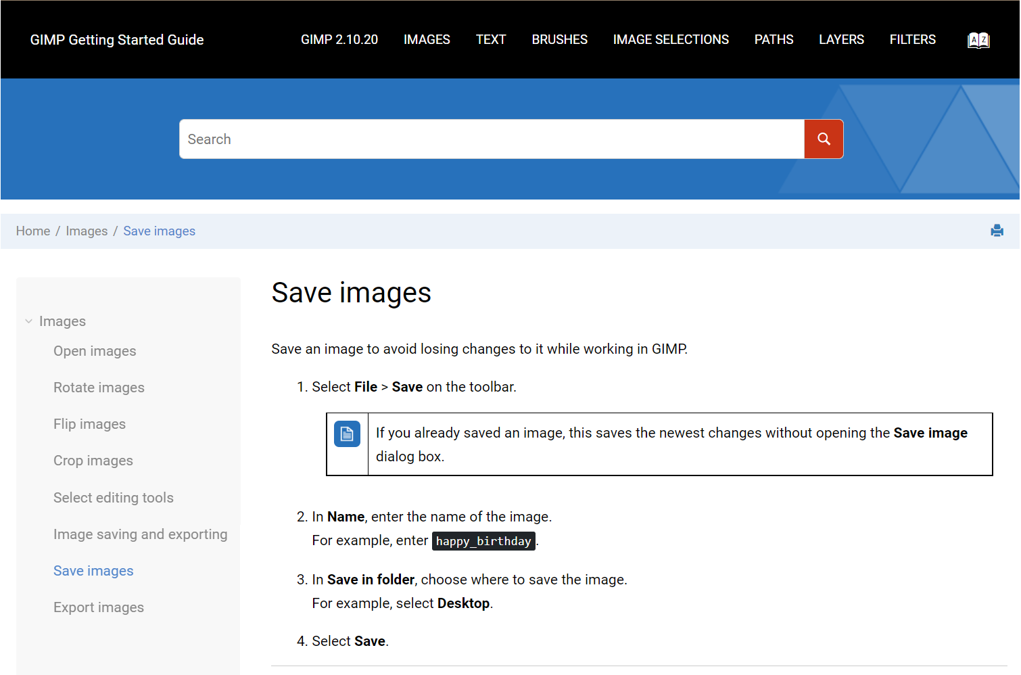Open the GIMP 2.10.20 menu
1021x675 pixels.
[339, 40]
